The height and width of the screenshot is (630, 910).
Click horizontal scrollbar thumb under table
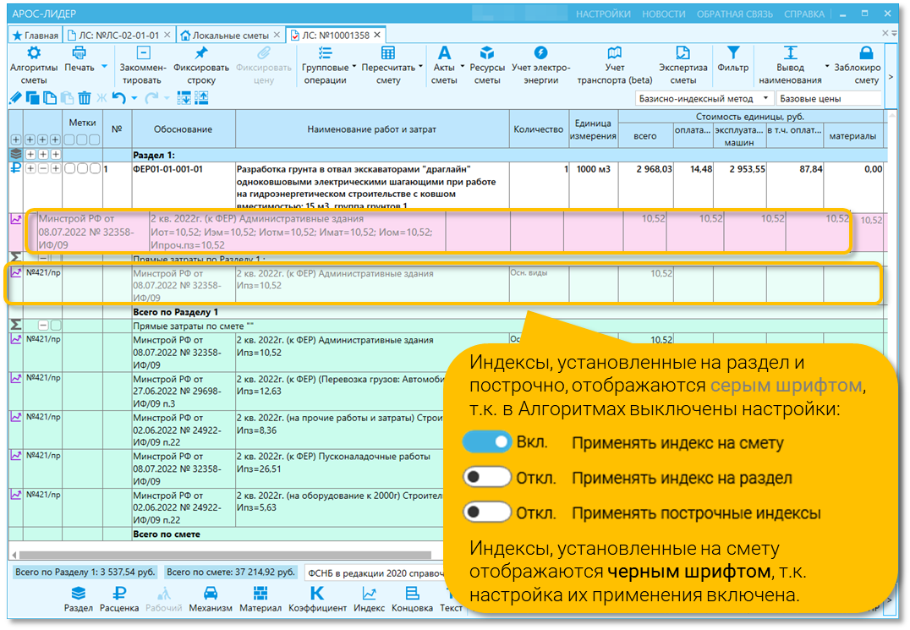point(225,554)
